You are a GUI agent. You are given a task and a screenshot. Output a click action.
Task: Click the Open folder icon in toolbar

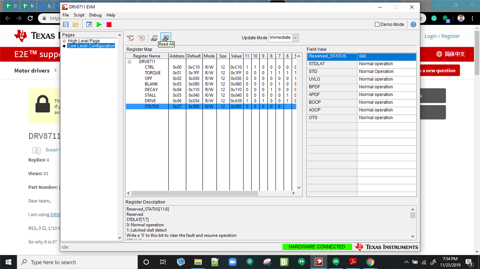[76, 25]
